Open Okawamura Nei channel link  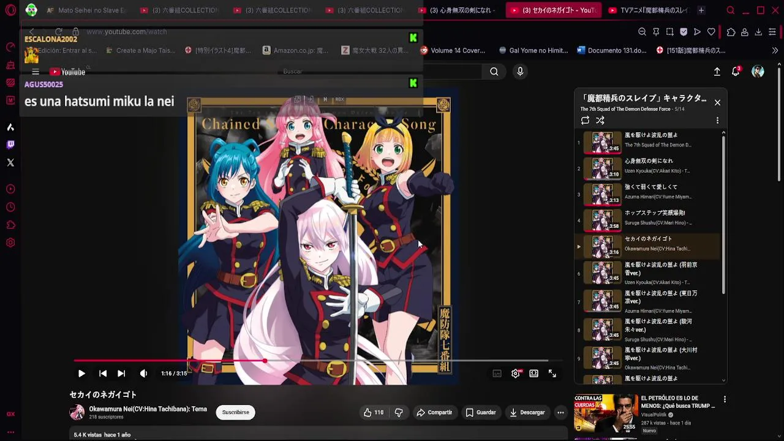[148, 409]
